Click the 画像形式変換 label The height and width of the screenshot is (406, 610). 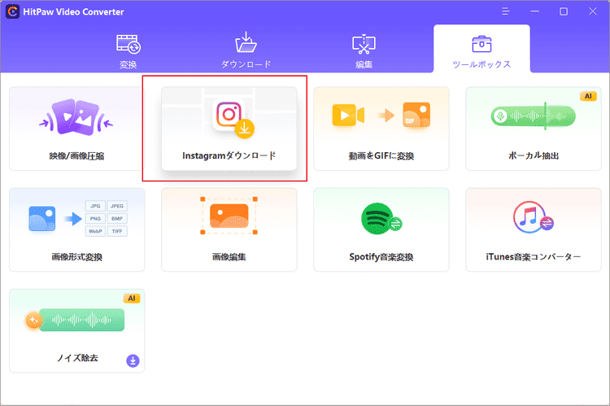tap(76, 257)
